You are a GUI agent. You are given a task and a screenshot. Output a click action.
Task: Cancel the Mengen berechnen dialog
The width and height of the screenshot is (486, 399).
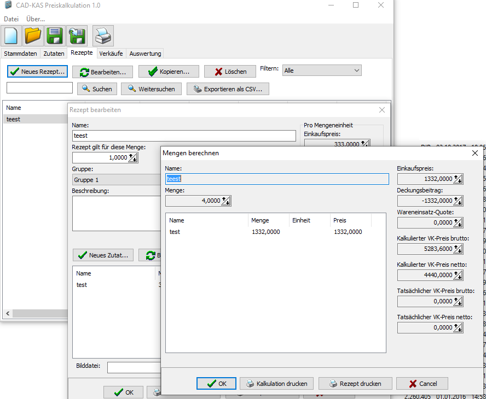click(x=422, y=384)
